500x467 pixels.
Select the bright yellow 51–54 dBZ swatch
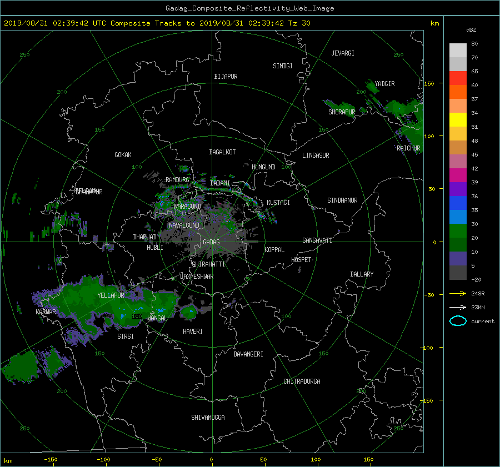[458, 119]
